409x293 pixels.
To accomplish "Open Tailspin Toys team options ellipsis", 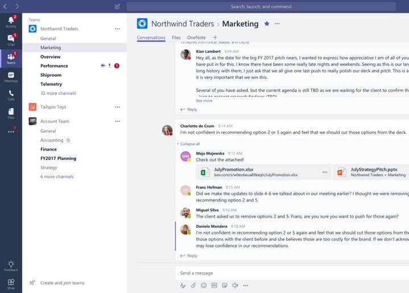I will coord(118,107).
